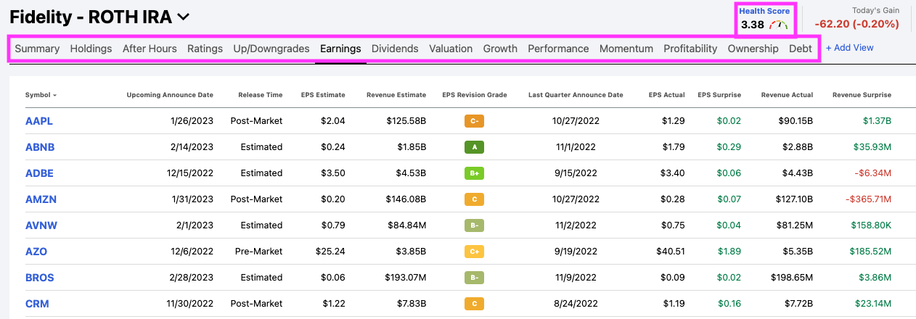
Task: Click CRM EPS surprise $0.16
Action: (729, 304)
